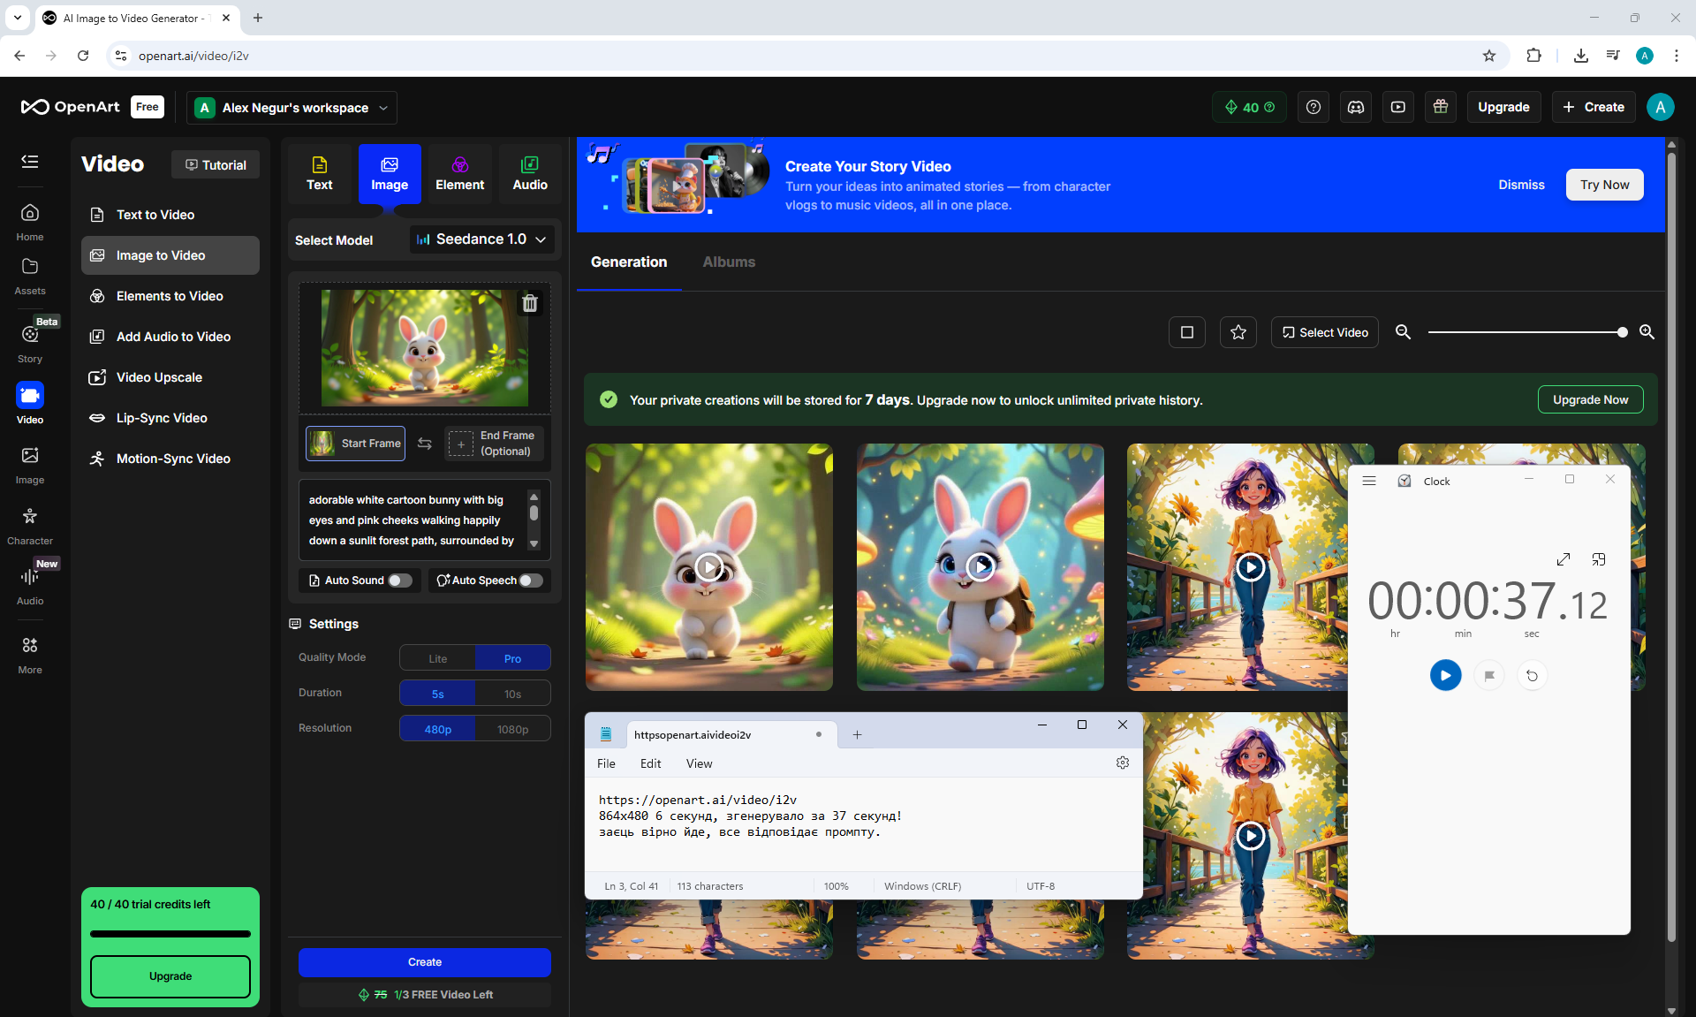Swap start and end frames with the arrows icon
1696x1017 pixels.
pyautogui.click(x=425, y=444)
